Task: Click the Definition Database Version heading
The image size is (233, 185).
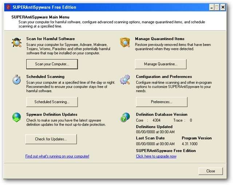Action: [x=162, y=114]
